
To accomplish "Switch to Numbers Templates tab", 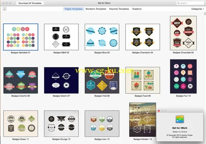I will point(96,9).
